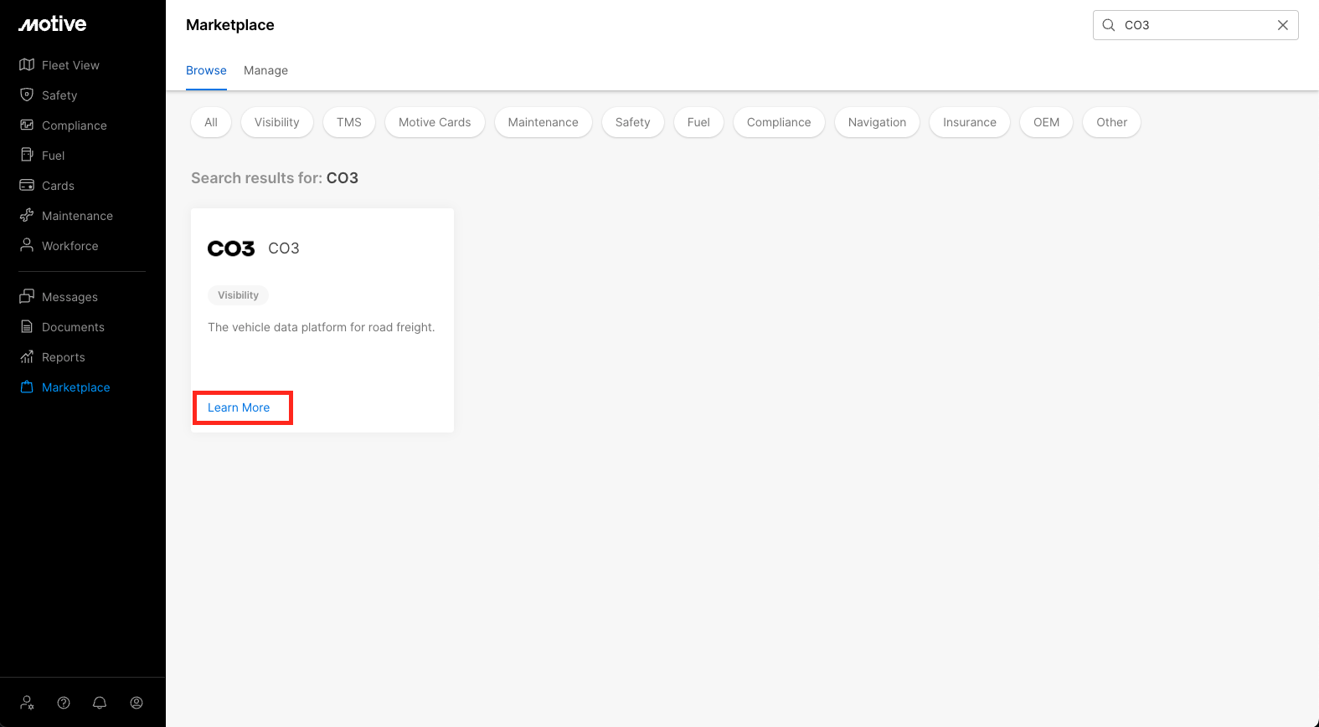Open the account profile icon
1319x727 pixels.
point(137,703)
